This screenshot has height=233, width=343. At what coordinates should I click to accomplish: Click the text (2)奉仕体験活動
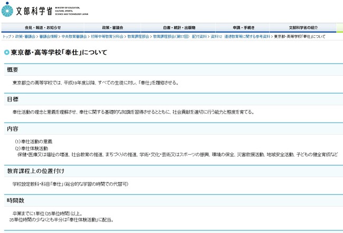31,148
